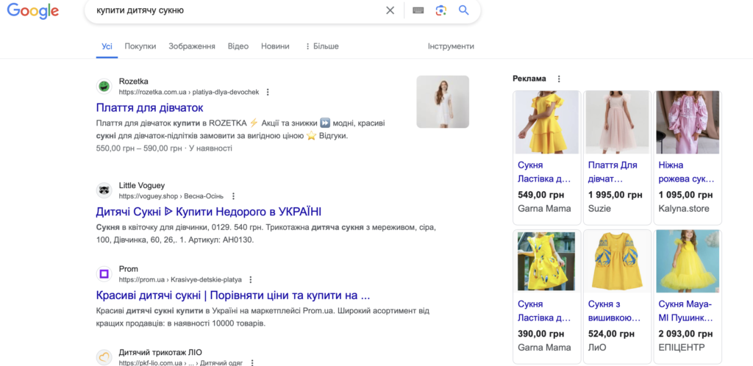This screenshot has width=753, height=366.
Task: Search by image with Google Lens icon
Action: click(441, 10)
